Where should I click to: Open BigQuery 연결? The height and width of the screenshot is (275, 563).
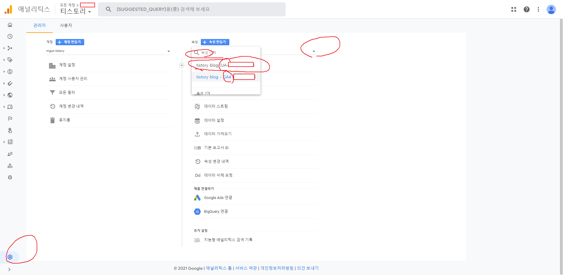point(255,212)
